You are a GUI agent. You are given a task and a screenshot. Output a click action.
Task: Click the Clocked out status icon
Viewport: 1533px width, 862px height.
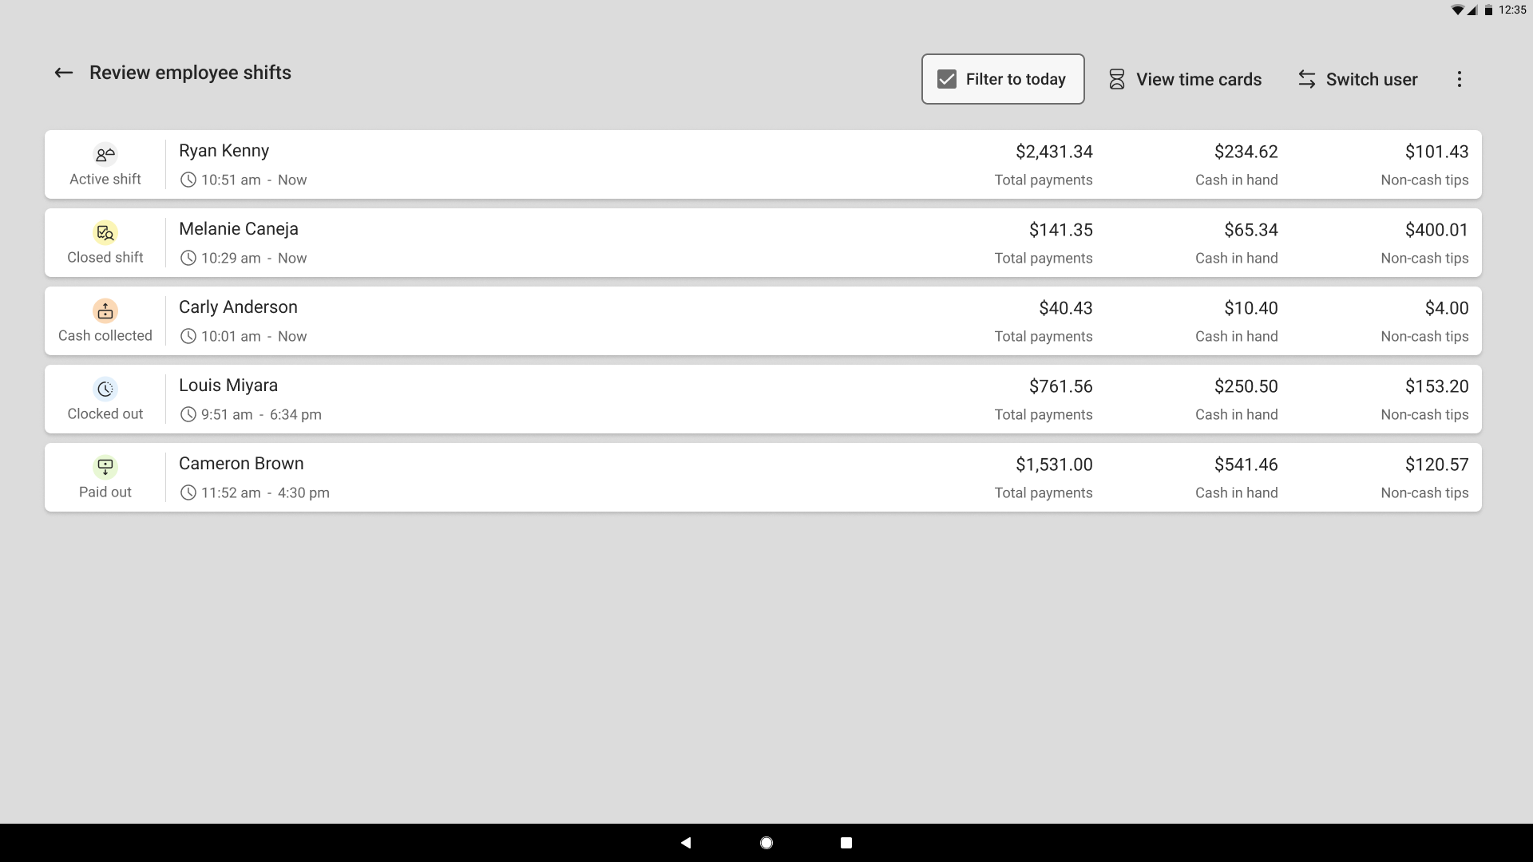[105, 389]
